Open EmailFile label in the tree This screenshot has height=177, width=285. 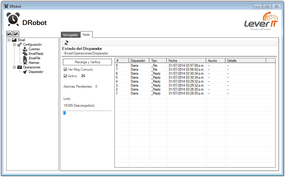(34, 58)
